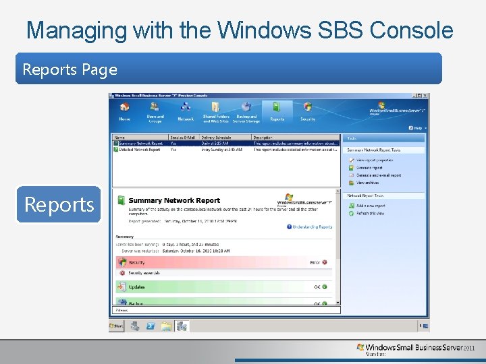Click the Generate report task link
Screen dimensions: 486x364
click(369, 168)
